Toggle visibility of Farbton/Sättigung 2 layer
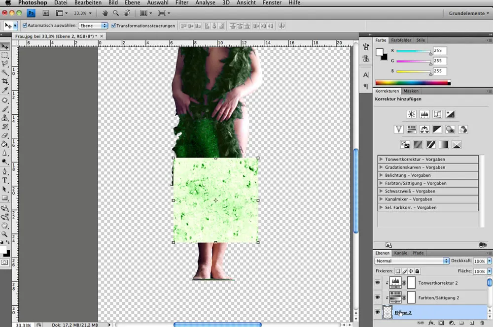 pos(377,297)
